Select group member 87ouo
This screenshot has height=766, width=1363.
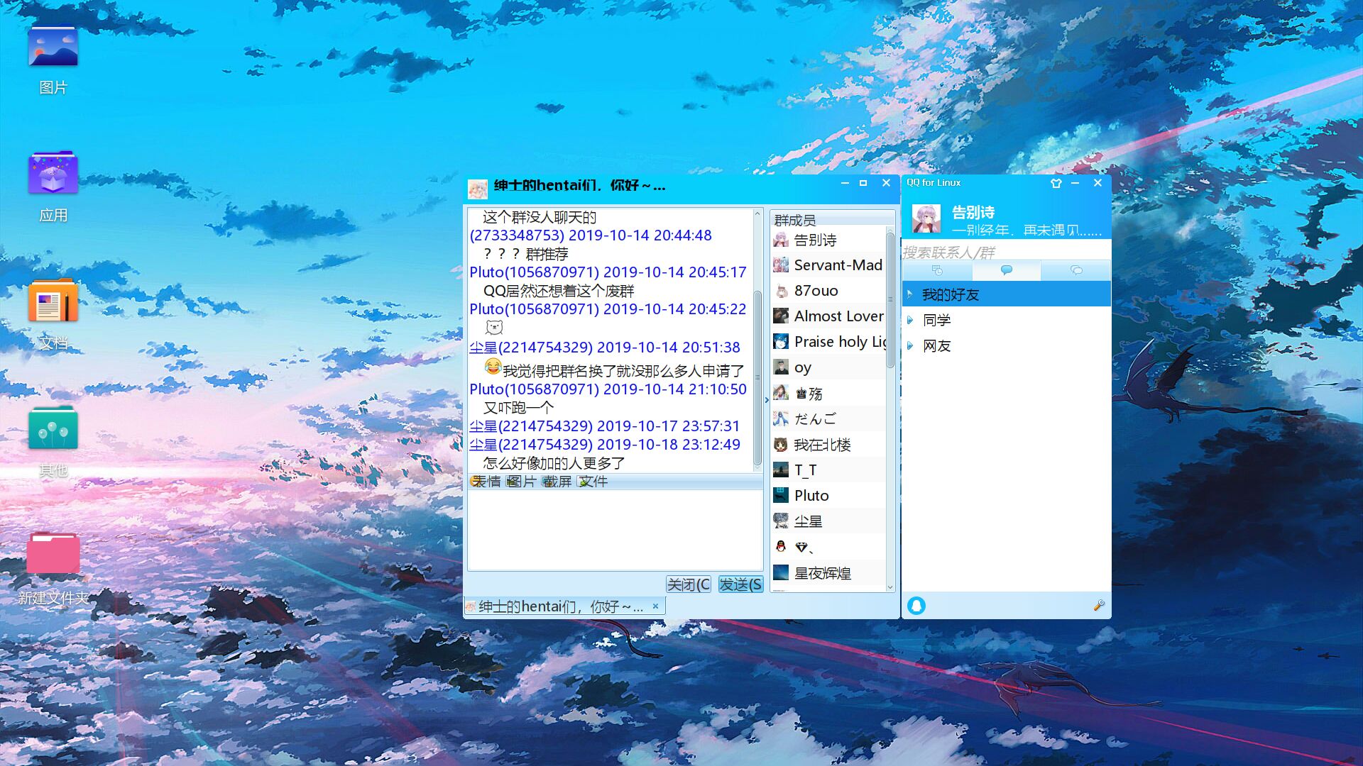828,291
